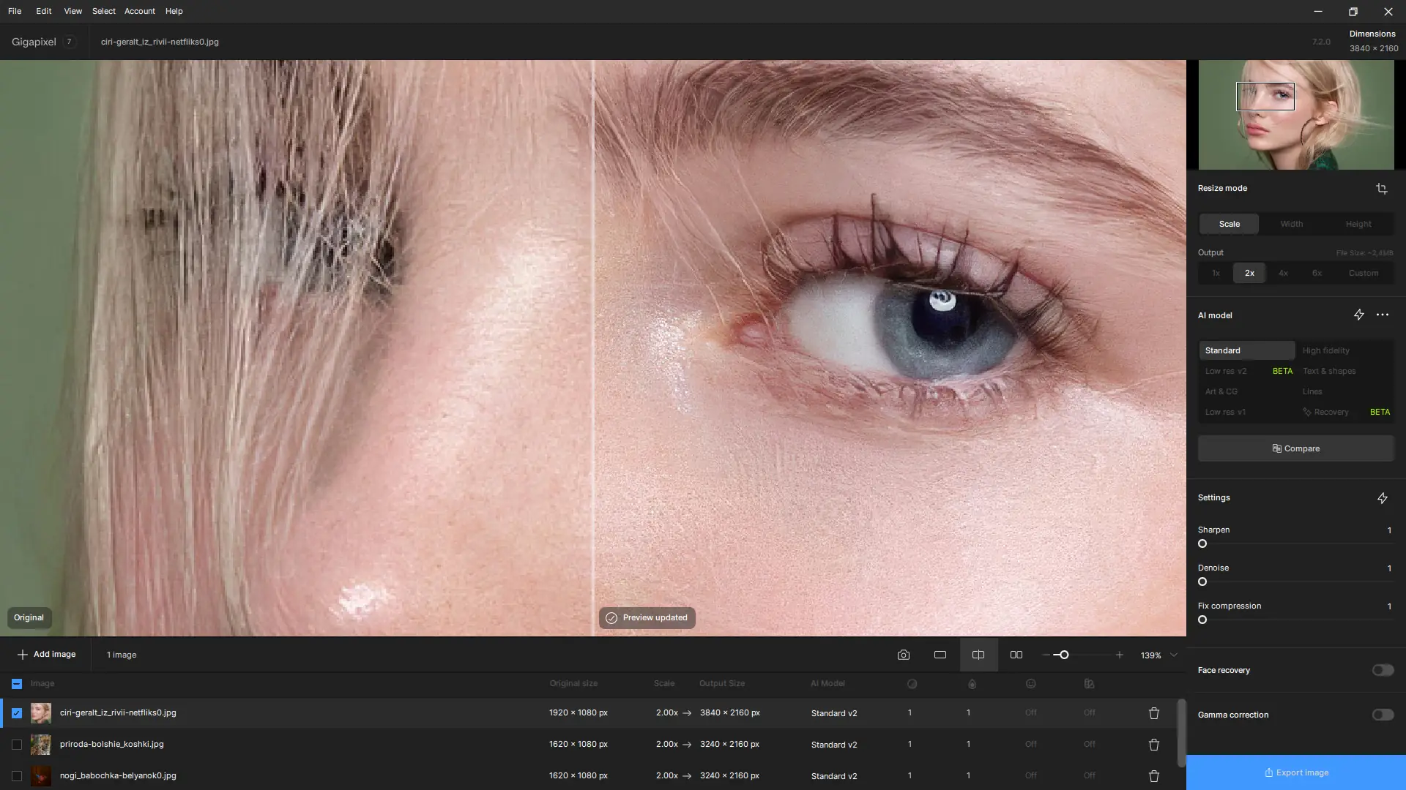Click Export image button

tap(1295, 772)
